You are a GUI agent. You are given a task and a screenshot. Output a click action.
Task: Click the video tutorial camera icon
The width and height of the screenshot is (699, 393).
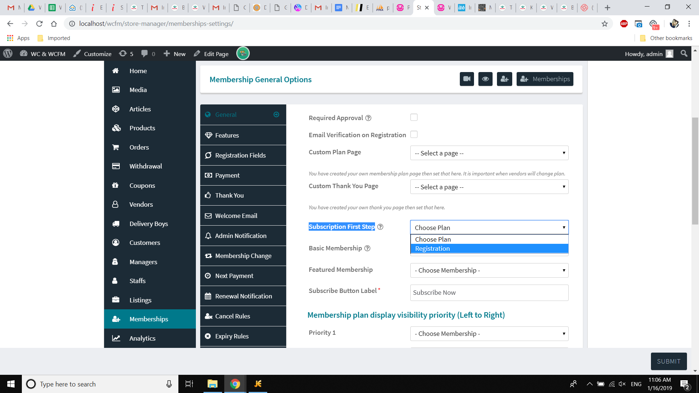467,79
